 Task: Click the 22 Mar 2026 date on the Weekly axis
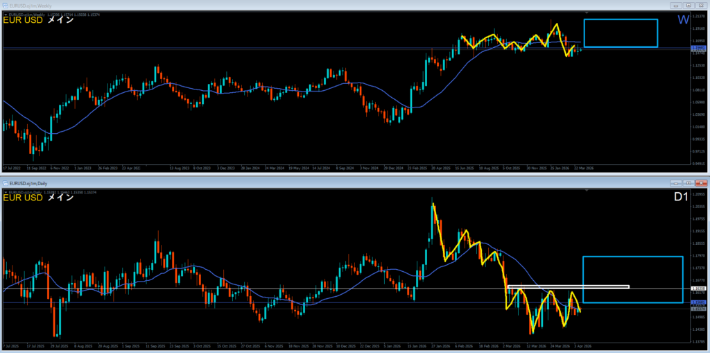tap(584, 168)
